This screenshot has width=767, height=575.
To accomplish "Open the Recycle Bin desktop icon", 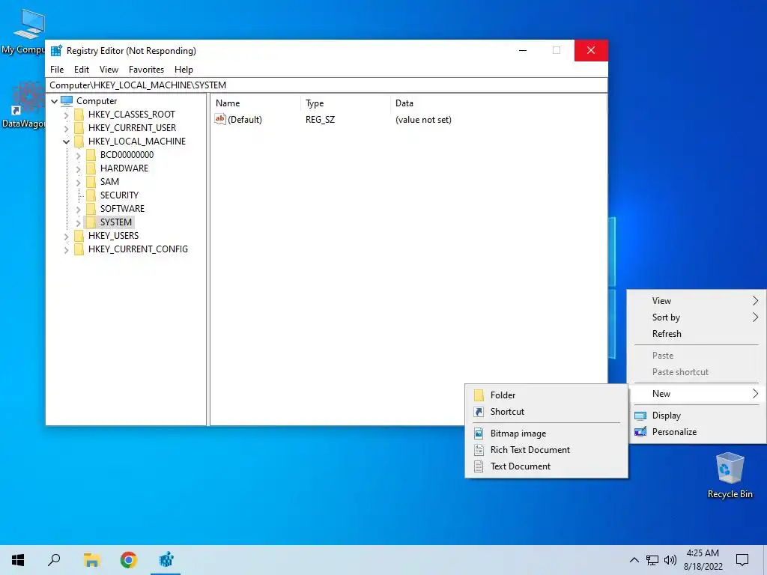I will (x=730, y=469).
